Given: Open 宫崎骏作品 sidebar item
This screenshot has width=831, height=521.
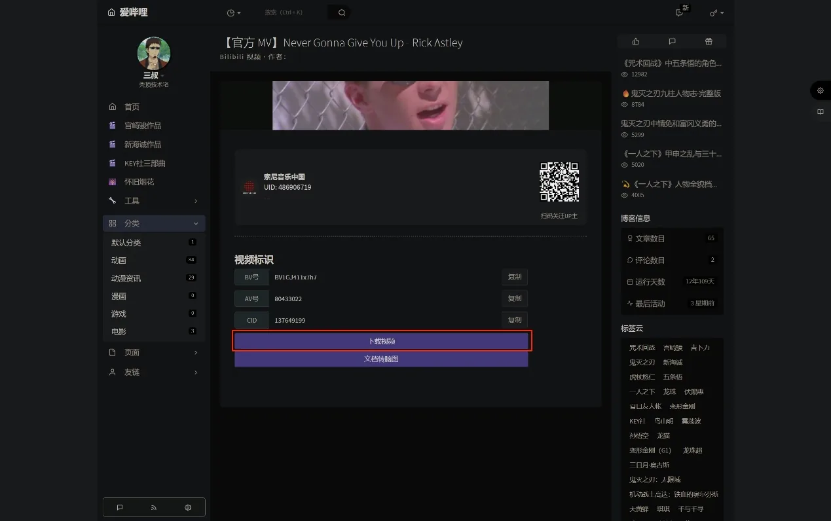Looking at the screenshot, I should (x=154, y=126).
